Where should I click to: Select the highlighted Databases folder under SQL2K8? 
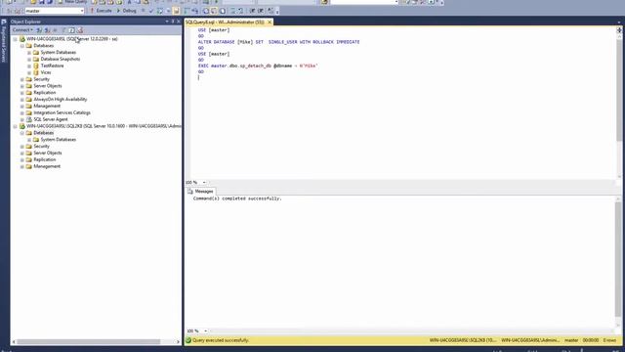[x=43, y=133]
